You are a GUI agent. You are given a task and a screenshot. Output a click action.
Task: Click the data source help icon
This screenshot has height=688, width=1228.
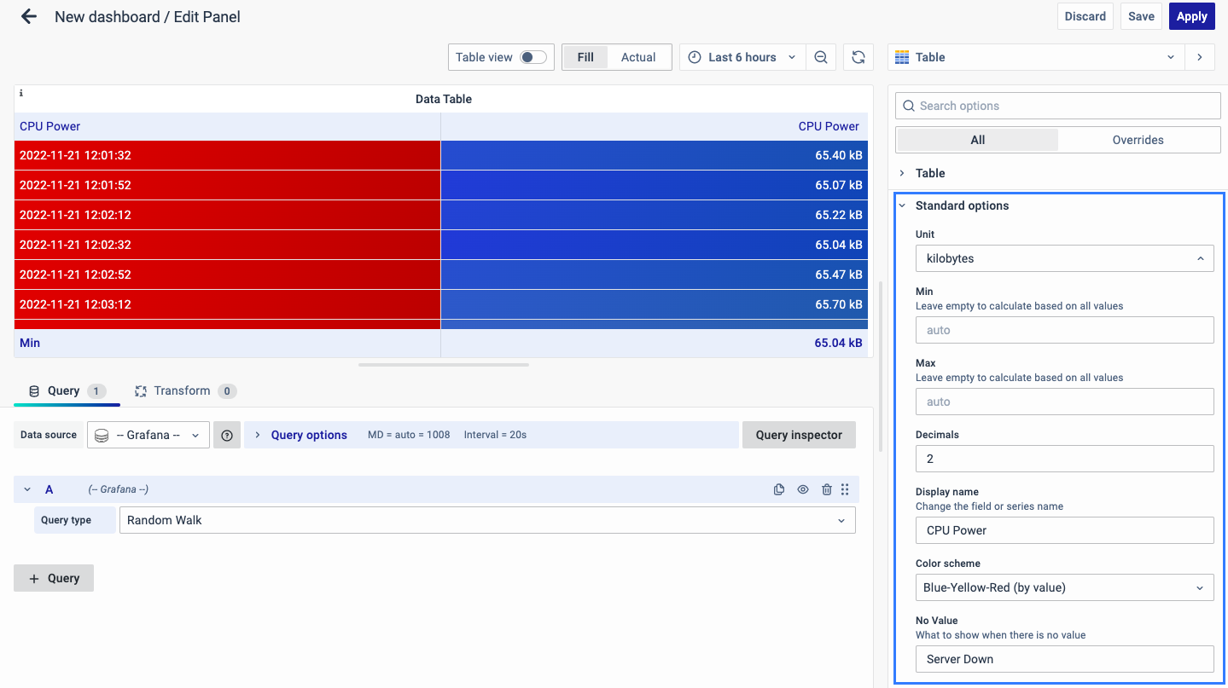(227, 435)
